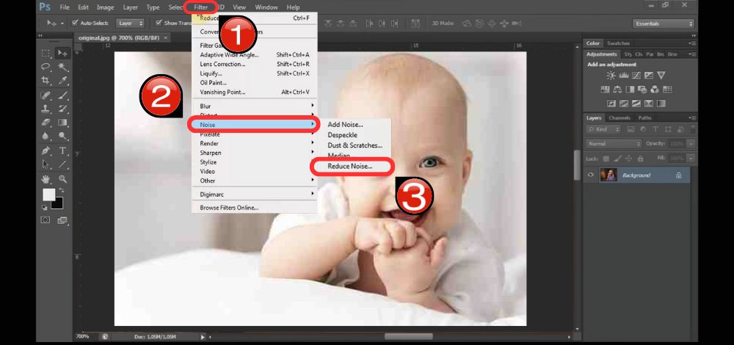
Task: Open the Sharpen filter submenu
Action: pyautogui.click(x=254, y=153)
